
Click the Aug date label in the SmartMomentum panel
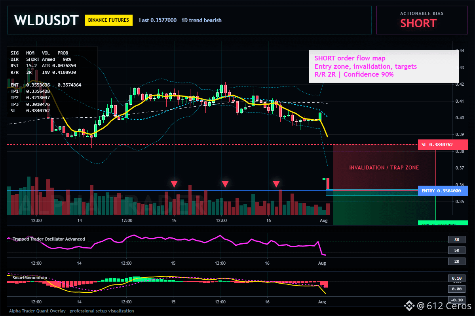tap(322, 302)
